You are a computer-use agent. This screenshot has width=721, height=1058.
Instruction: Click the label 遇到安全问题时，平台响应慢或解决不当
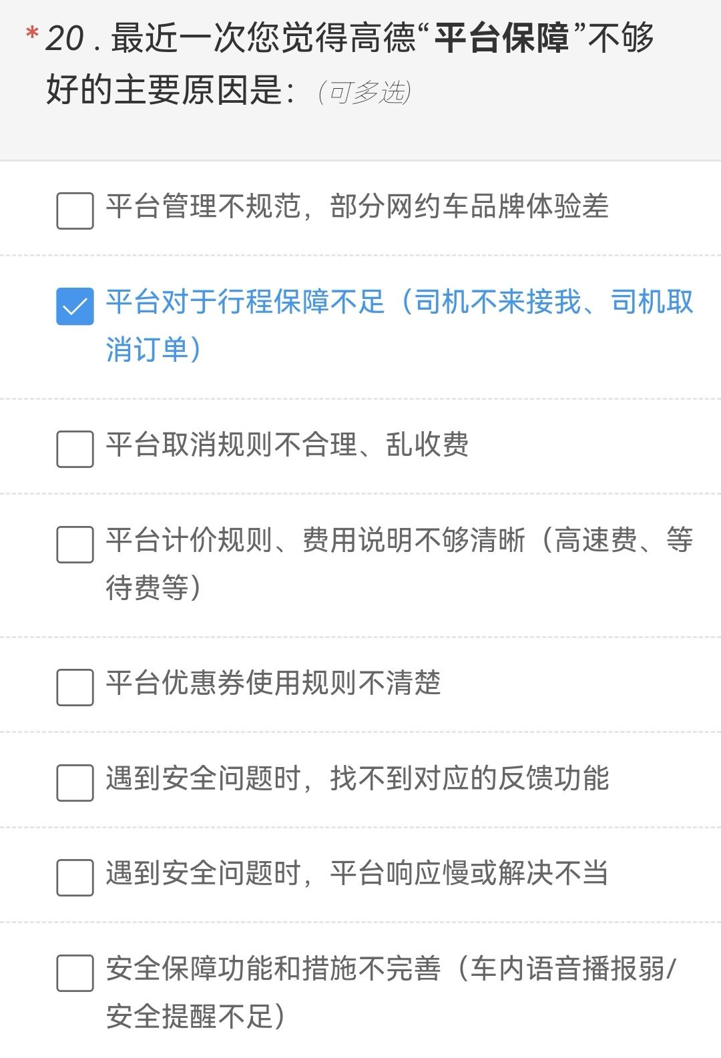click(357, 873)
